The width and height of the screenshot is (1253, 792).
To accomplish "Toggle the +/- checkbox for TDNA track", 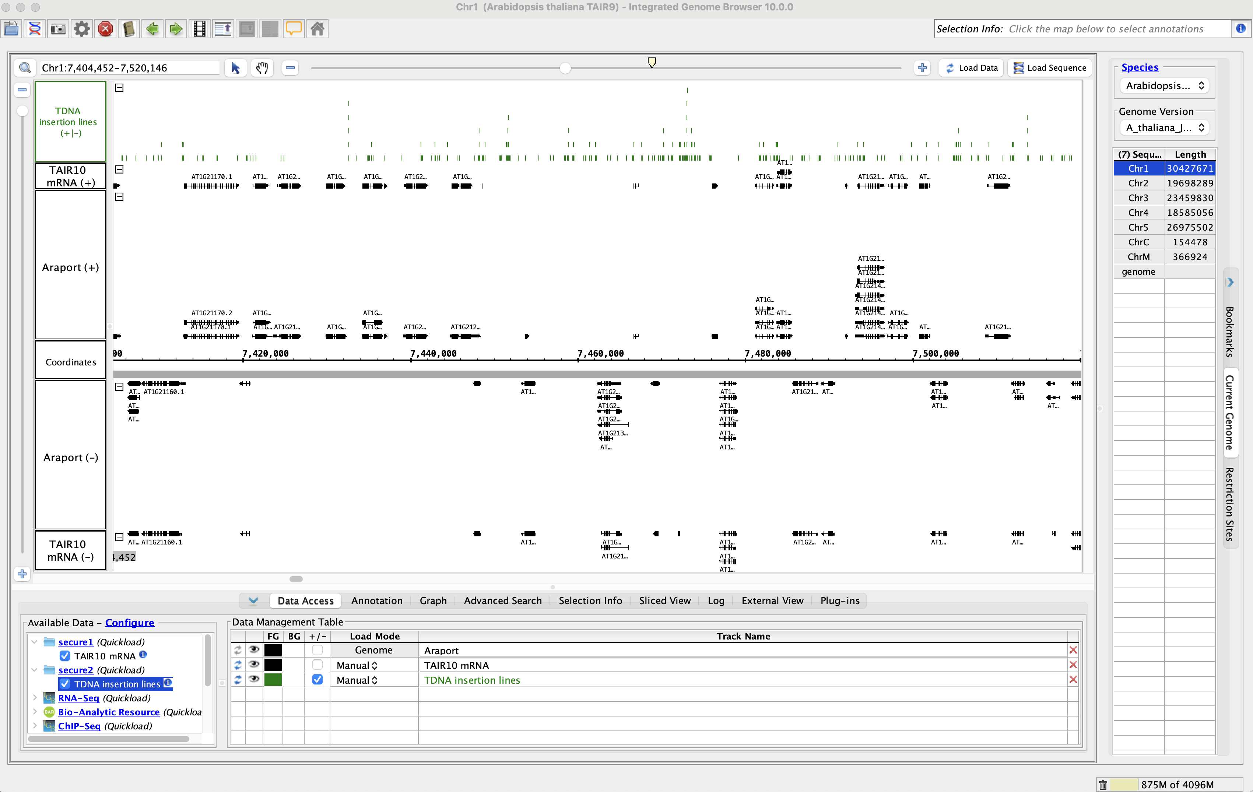I will pyautogui.click(x=317, y=680).
